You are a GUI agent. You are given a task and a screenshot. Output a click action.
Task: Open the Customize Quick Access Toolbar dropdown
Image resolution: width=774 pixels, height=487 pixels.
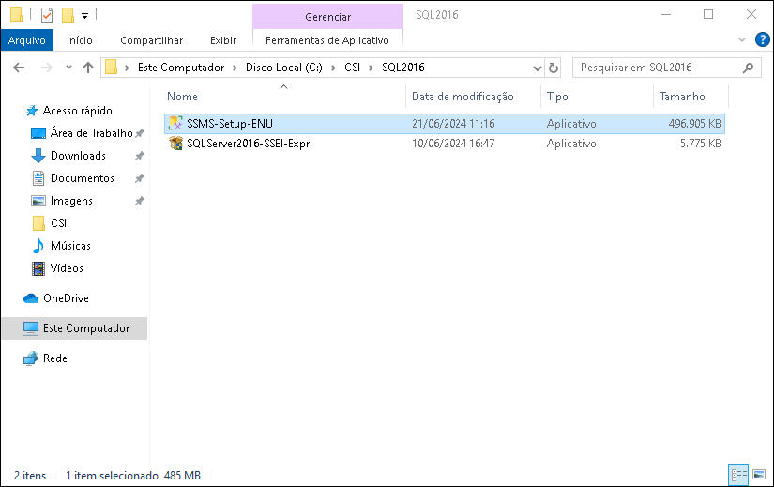(84, 16)
